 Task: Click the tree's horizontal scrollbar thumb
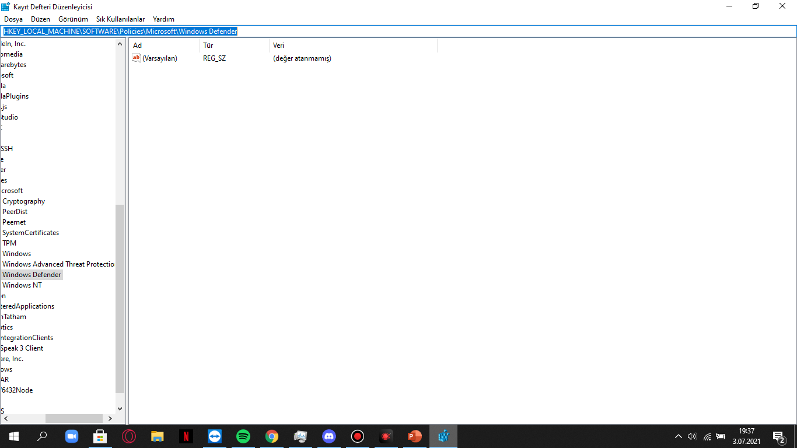pyautogui.click(x=74, y=419)
